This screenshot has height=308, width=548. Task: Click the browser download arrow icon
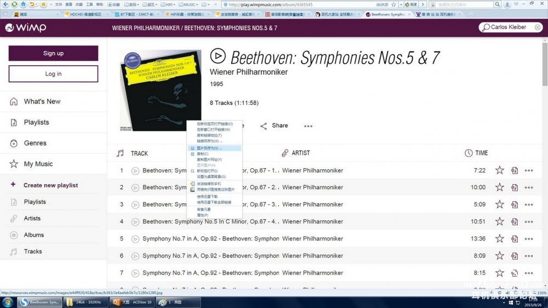coord(507,4)
